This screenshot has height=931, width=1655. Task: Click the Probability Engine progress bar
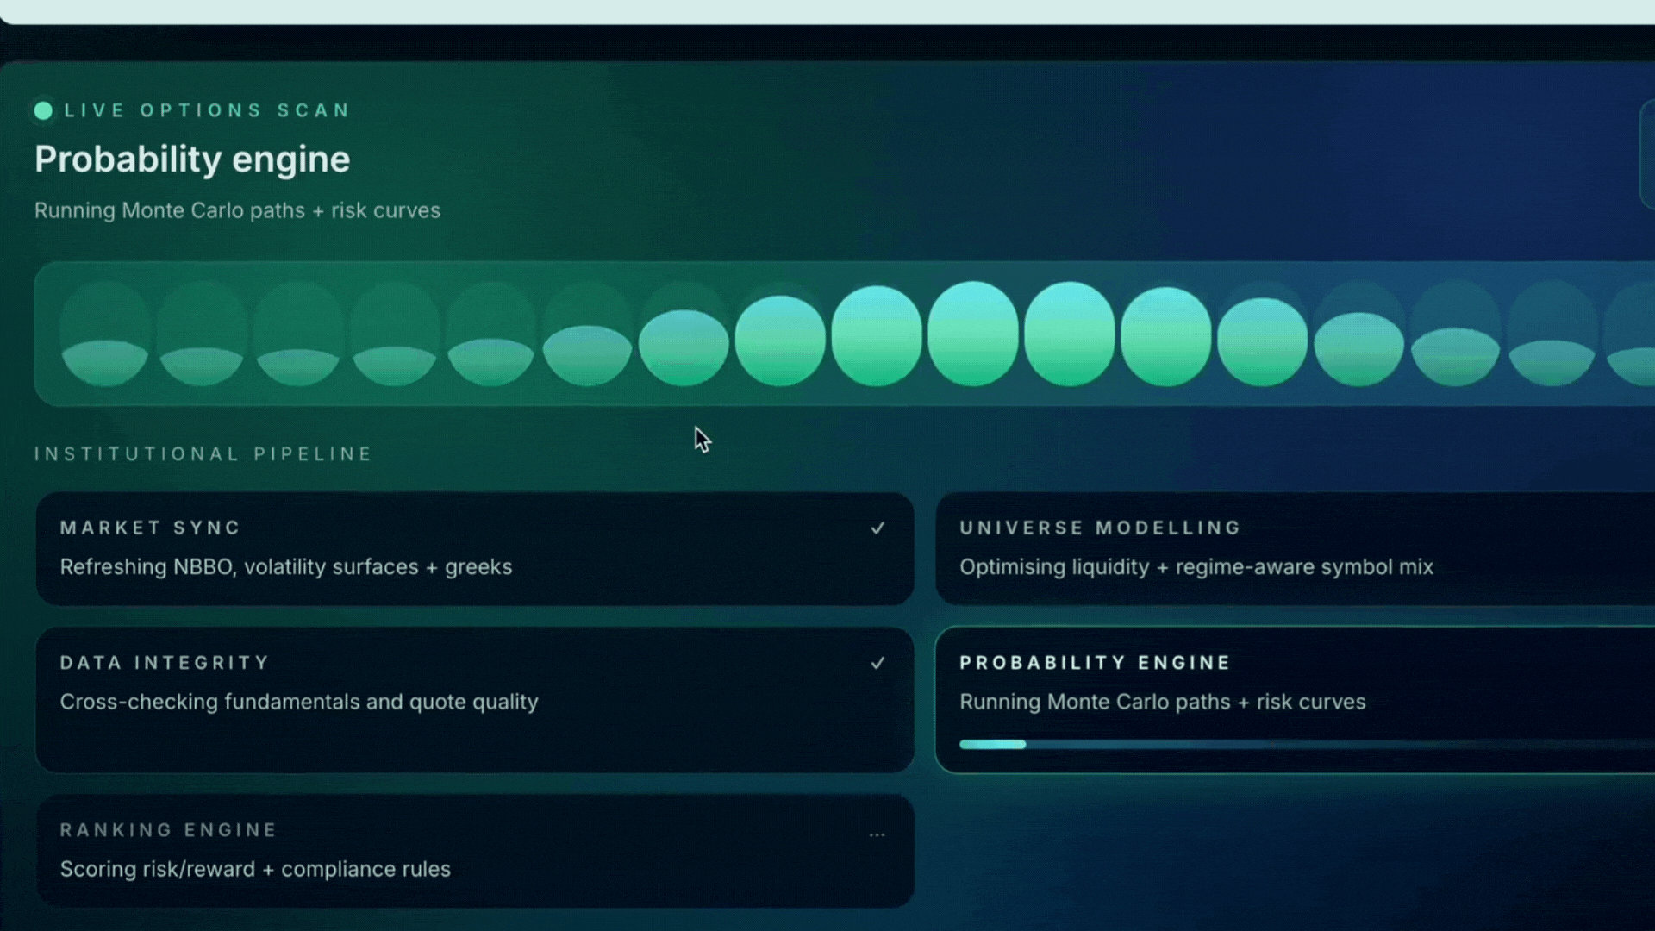tap(1293, 744)
